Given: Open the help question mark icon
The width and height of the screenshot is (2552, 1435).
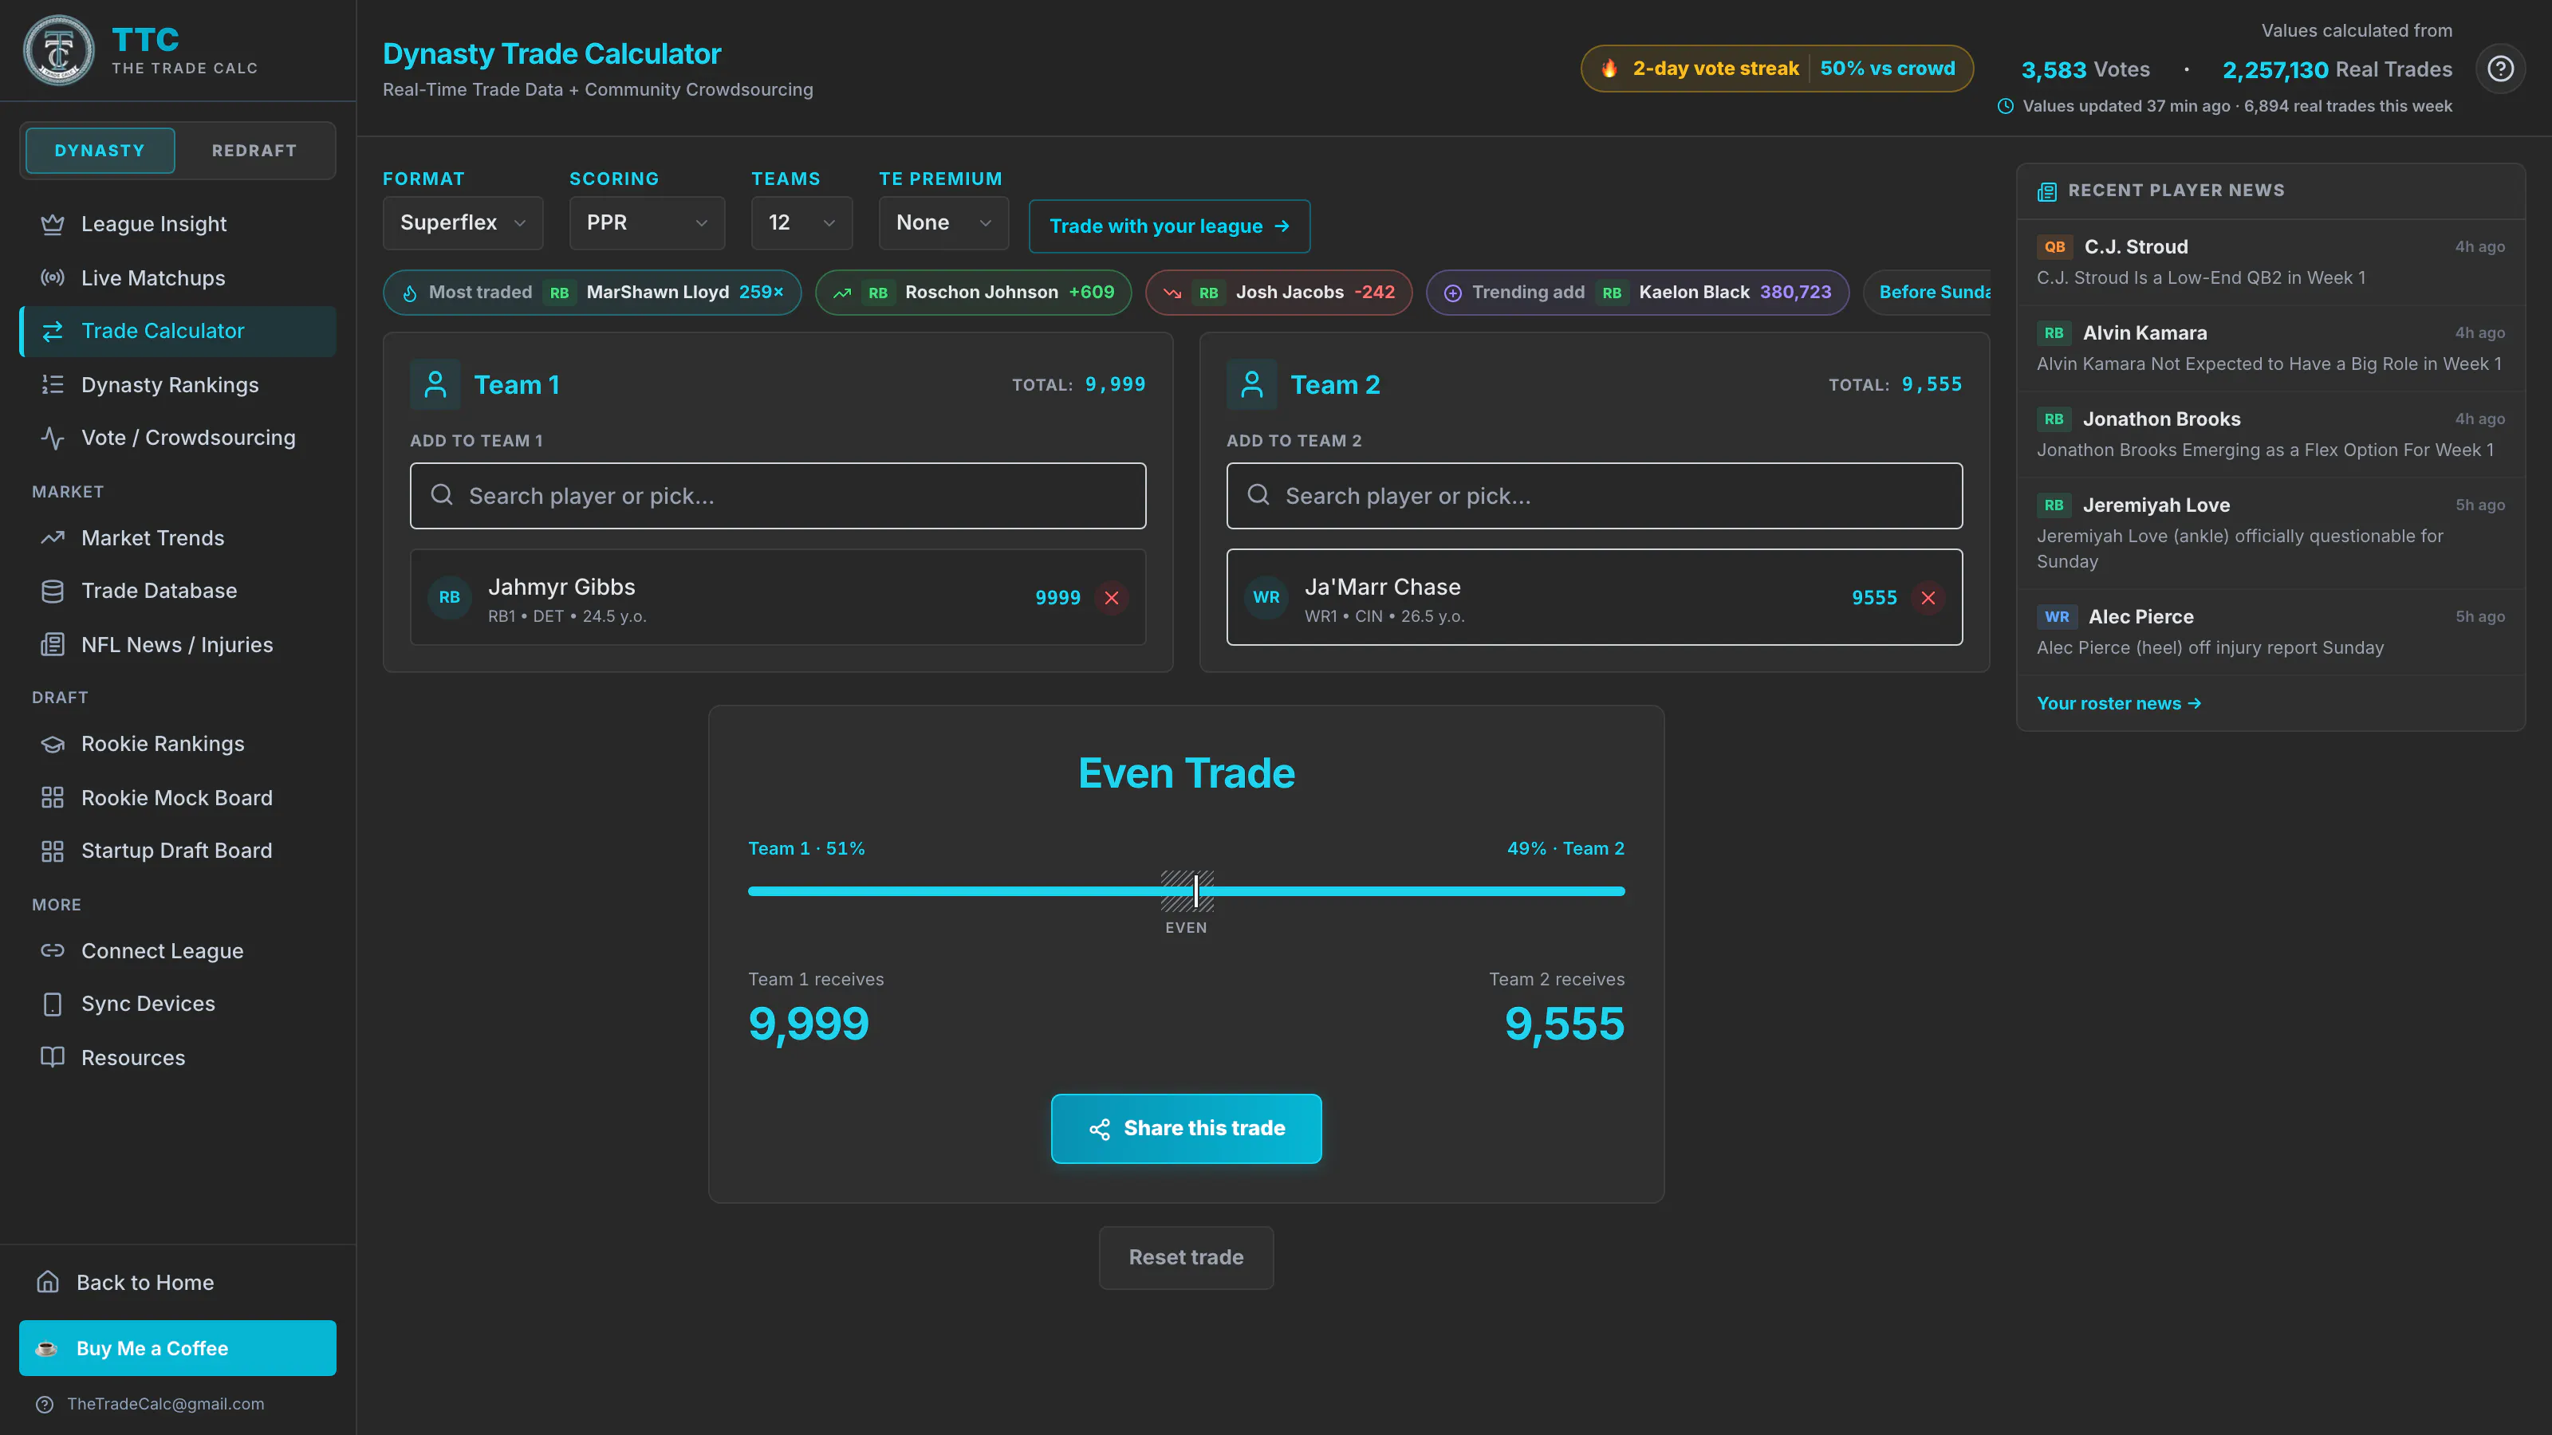Looking at the screenshot, I should [2499, 69].
